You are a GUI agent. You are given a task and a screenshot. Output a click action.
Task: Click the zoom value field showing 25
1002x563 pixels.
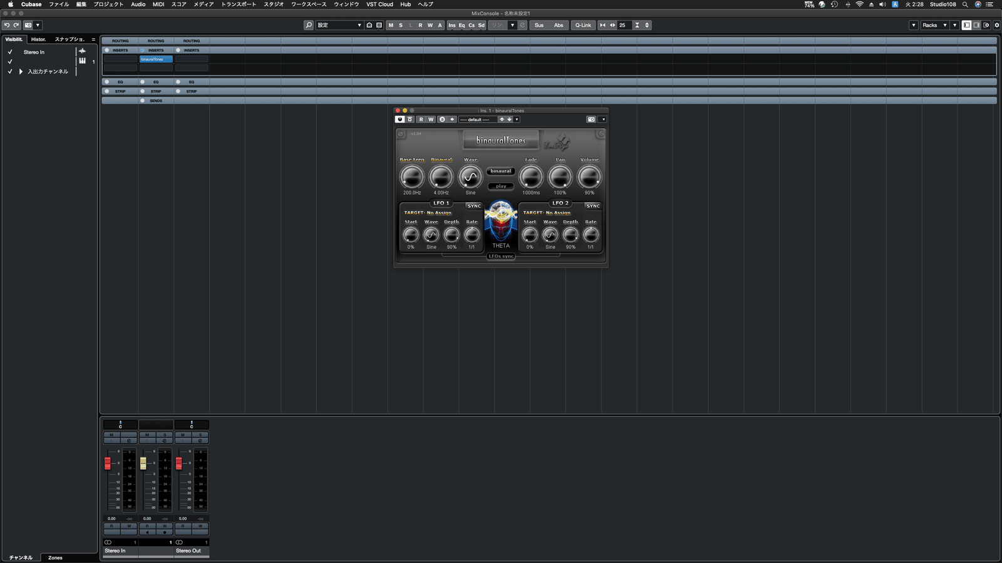pyautogui.click(x=624, y=25)
